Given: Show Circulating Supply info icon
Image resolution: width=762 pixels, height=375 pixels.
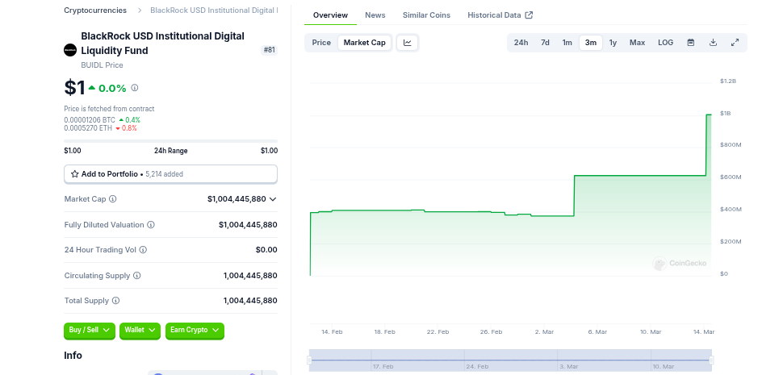Looking at the screenshot, I should (137, 276).
